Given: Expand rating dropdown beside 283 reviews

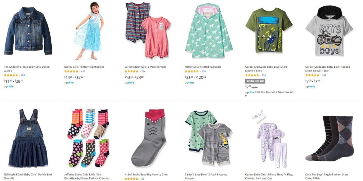Looking at the screenshot, I should 20,75.
